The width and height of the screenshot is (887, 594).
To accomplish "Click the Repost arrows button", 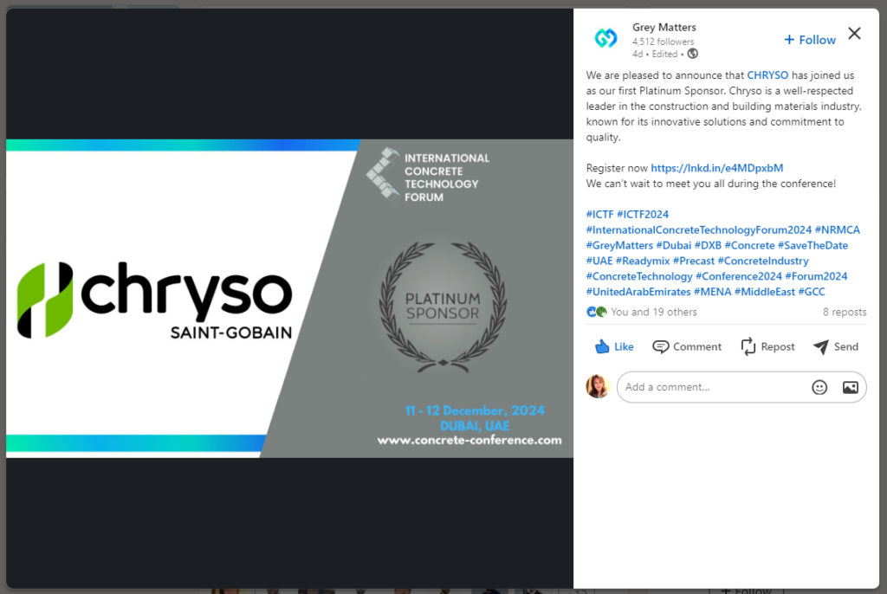I will point(767,346).
